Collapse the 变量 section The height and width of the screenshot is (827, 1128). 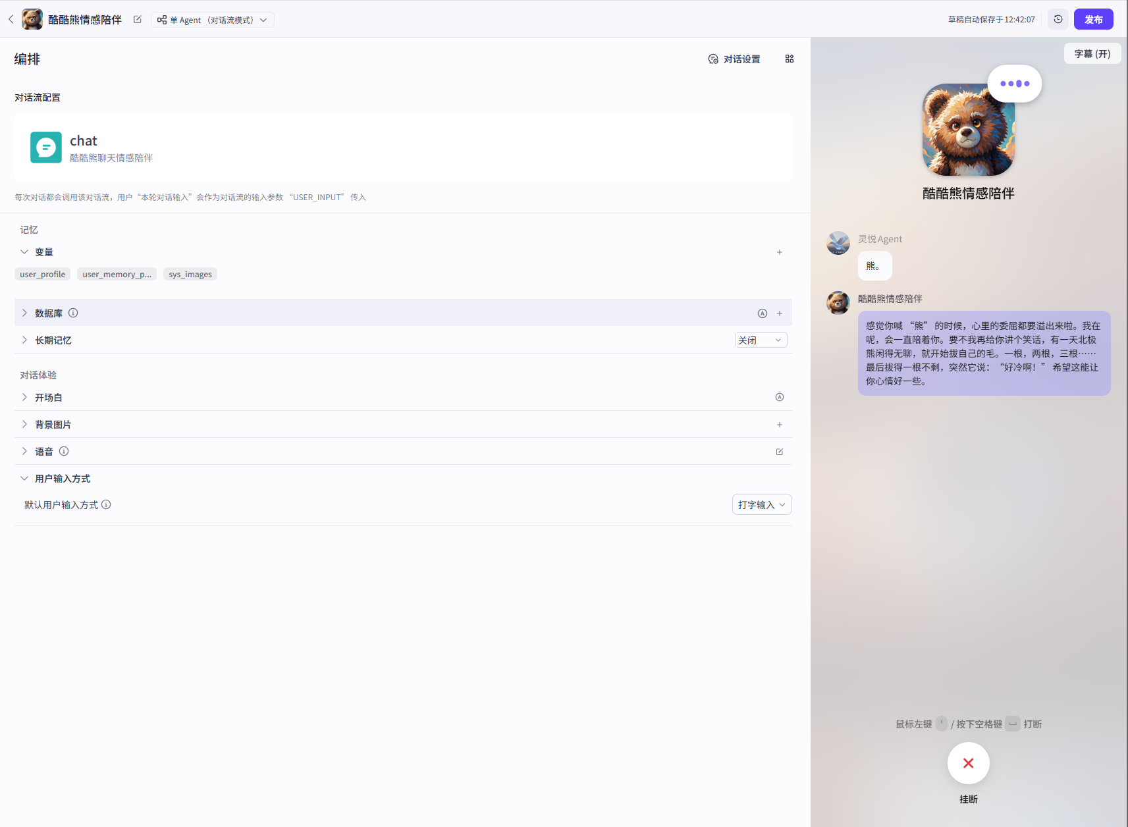24,252
